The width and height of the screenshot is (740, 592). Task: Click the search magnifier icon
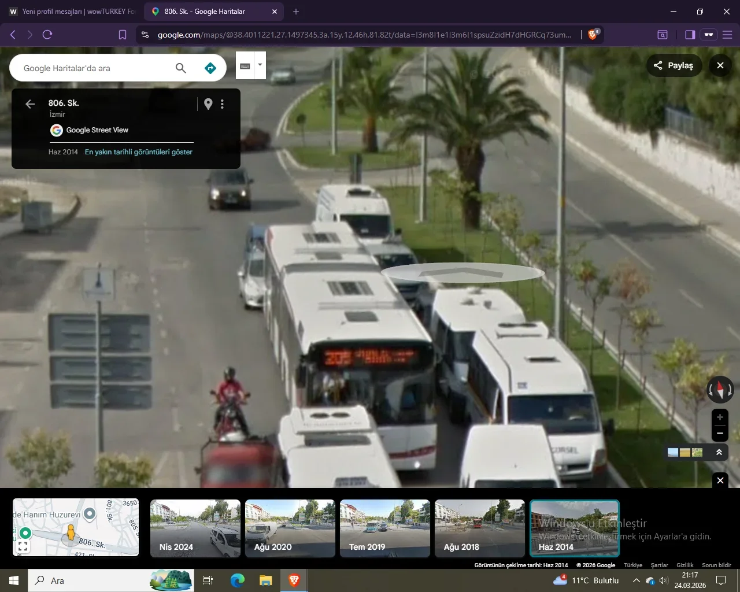point(181,68)
